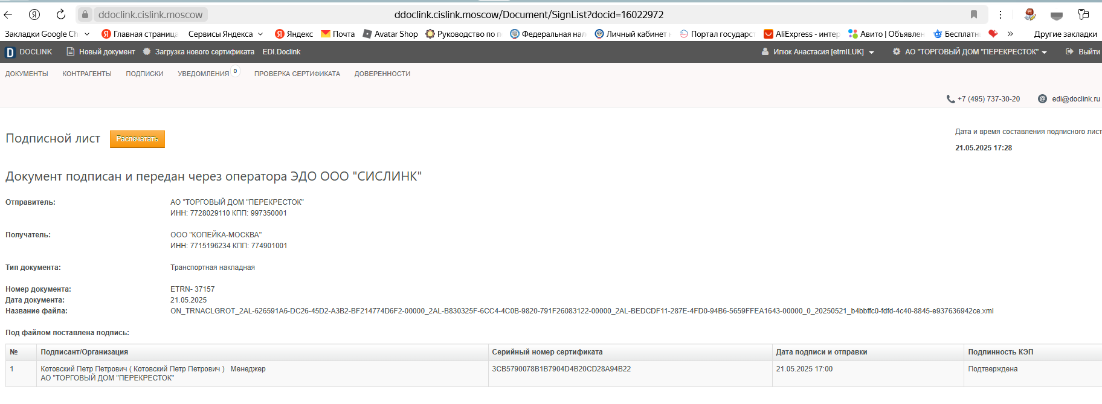Open the AliExpress bookmark

point(801,34)
